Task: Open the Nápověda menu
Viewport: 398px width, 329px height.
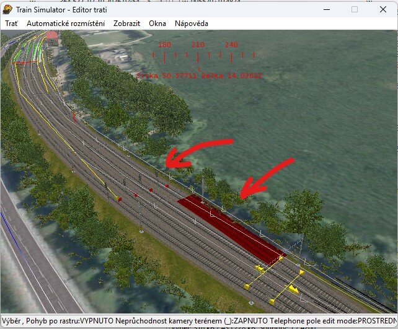Action: [192, 24]
